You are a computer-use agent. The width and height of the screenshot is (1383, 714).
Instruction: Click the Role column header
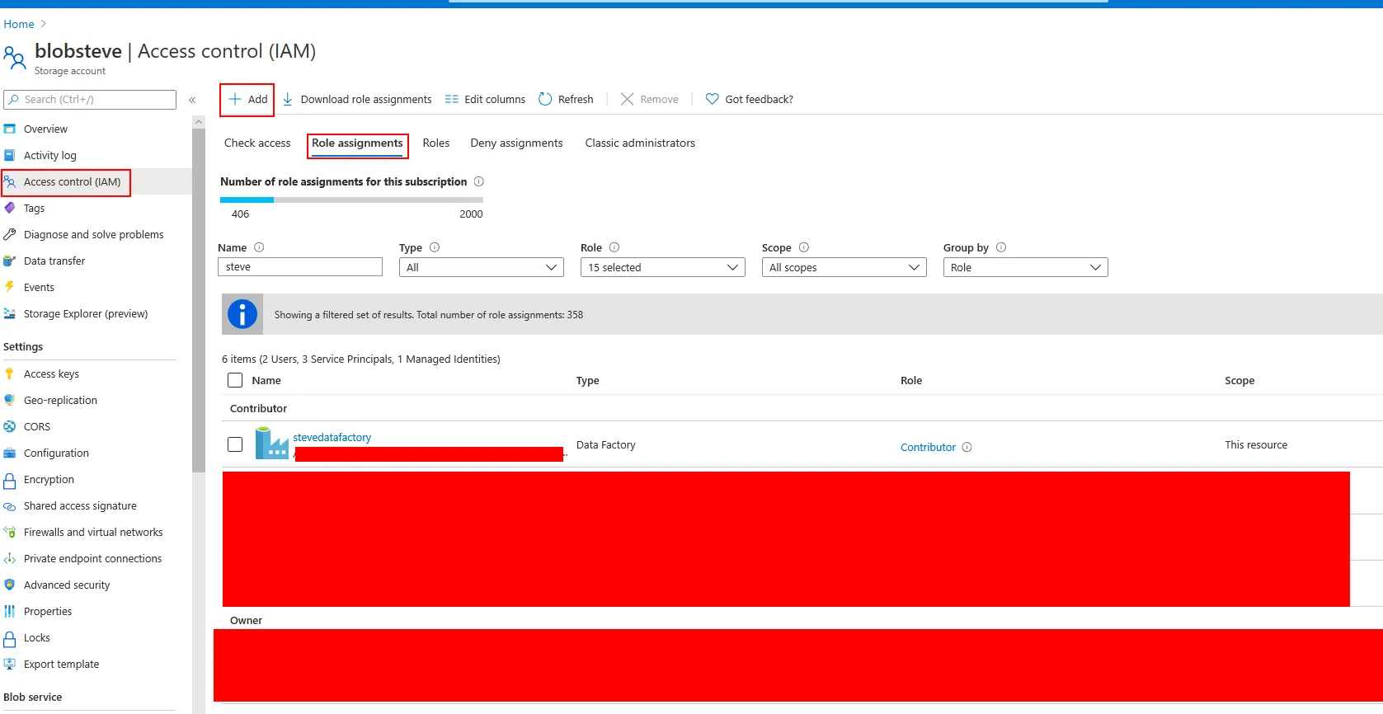pyautogui.click(x=911, y=380)
